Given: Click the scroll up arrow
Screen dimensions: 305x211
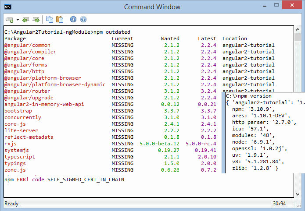Looking at the screenshot, I should pyautogui.click(x=298, y=29).
